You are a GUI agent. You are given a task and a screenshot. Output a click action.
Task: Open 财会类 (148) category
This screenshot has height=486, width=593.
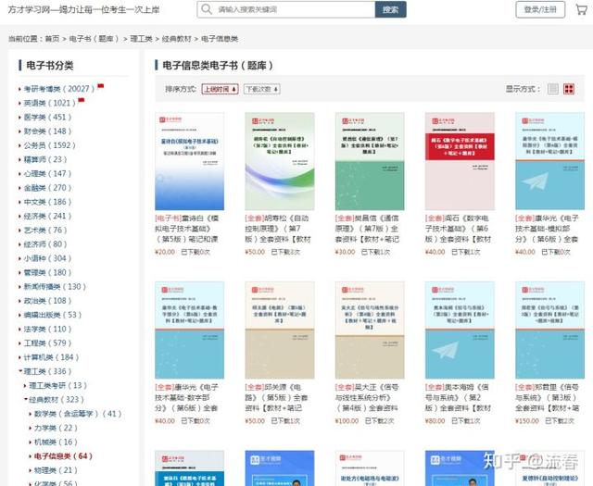[x=47, y=131]
